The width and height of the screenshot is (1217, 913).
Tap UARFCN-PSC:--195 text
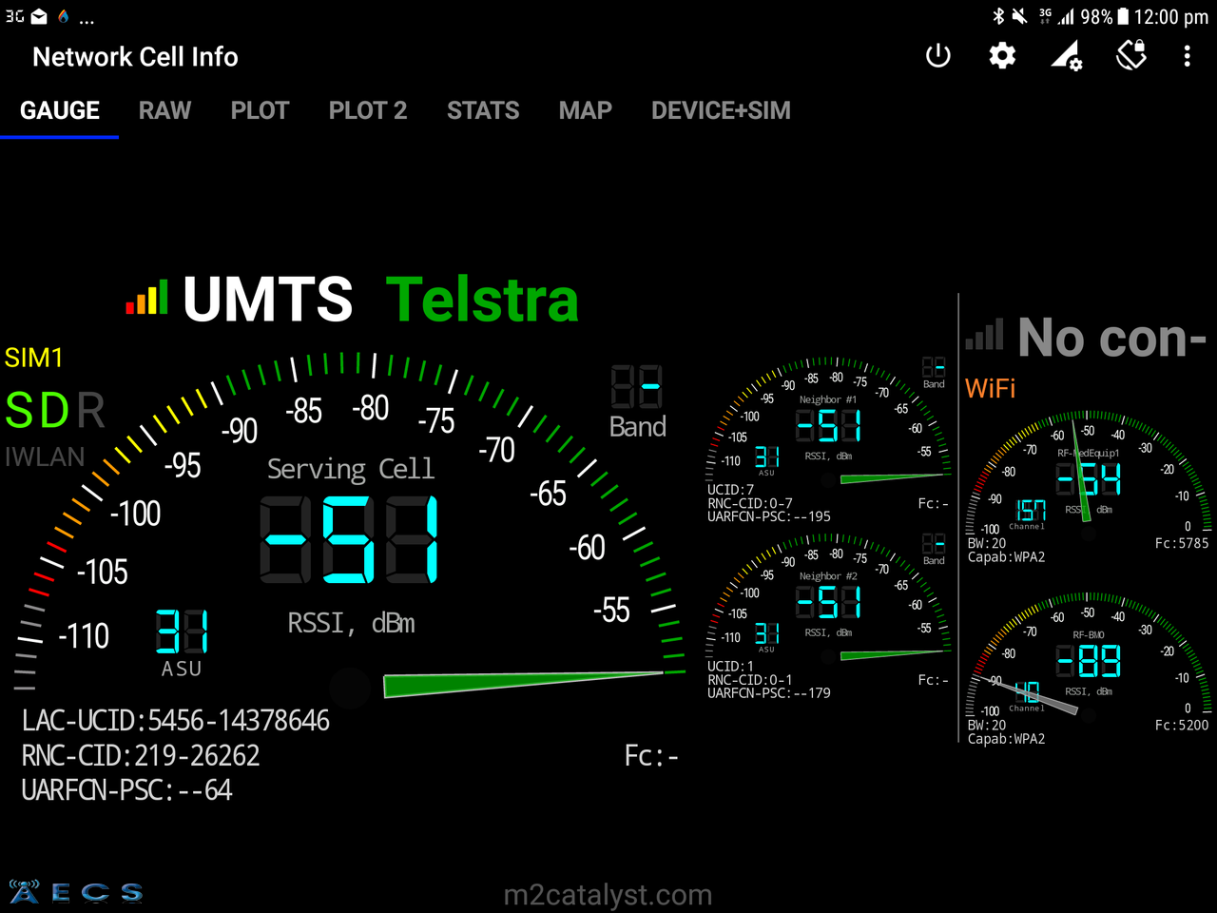tap(769, 516)
